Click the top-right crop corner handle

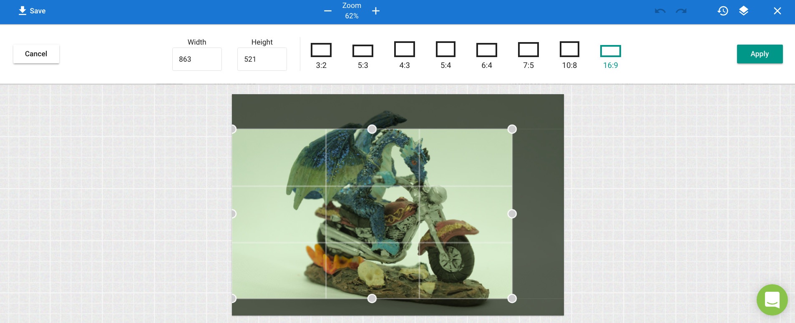pyautogui.click(x=512, y=129)
